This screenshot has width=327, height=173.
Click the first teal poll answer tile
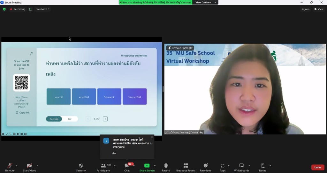click(x=59, y=97)
